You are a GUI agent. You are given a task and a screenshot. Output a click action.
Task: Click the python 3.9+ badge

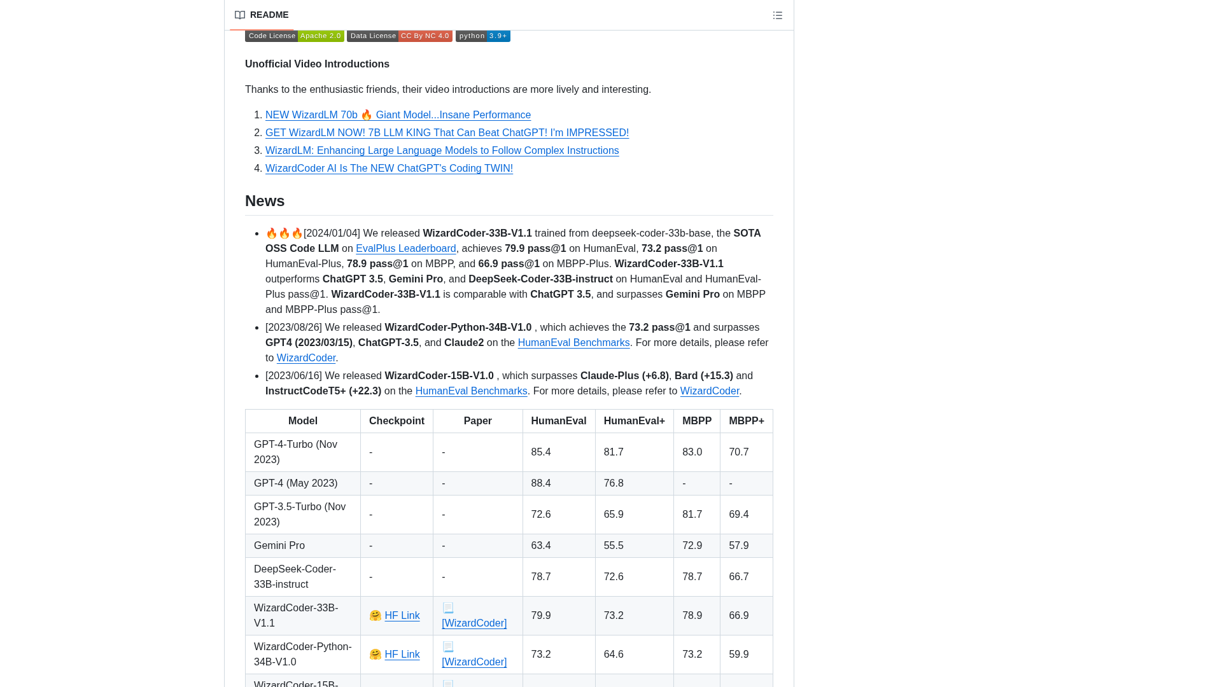point(482,36)
